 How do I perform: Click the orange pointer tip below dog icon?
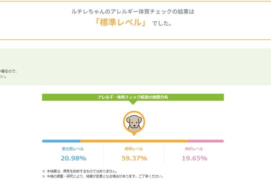point(134,134)
